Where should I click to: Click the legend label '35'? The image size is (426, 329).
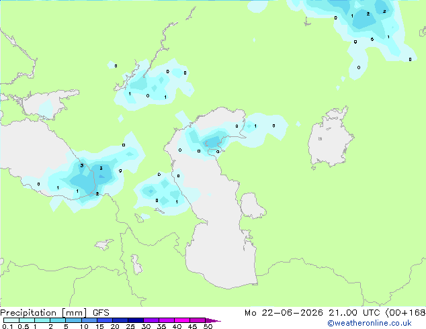pyautogui.click(x=161, y=326)
